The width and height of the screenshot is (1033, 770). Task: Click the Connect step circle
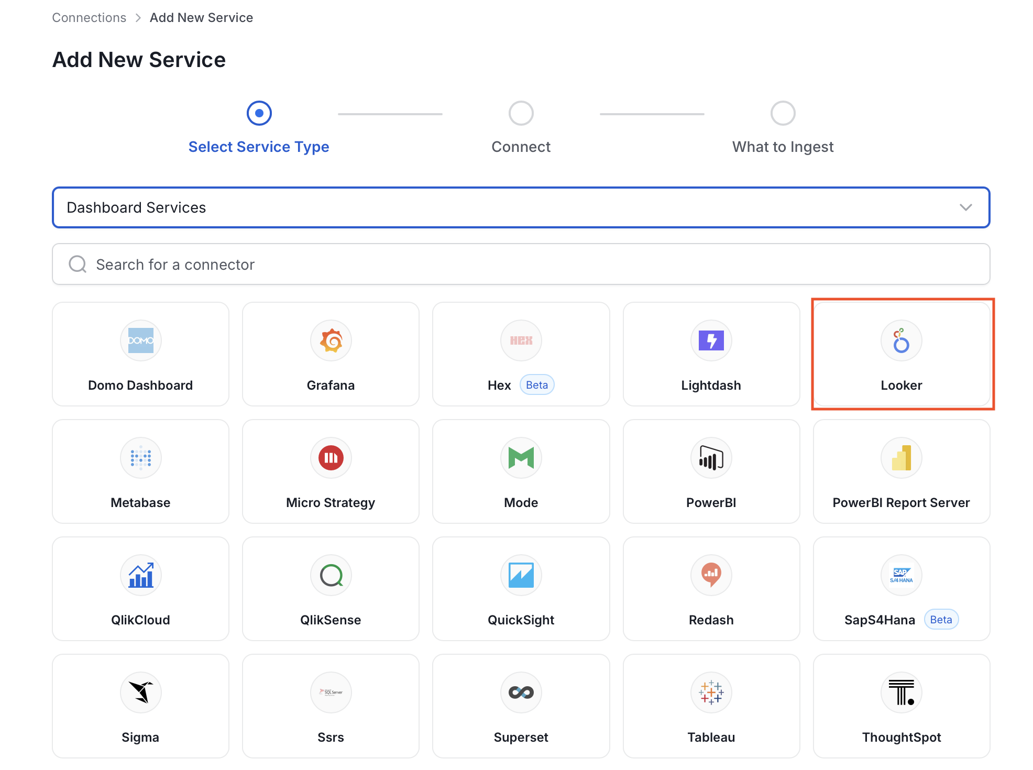[521, 113]
